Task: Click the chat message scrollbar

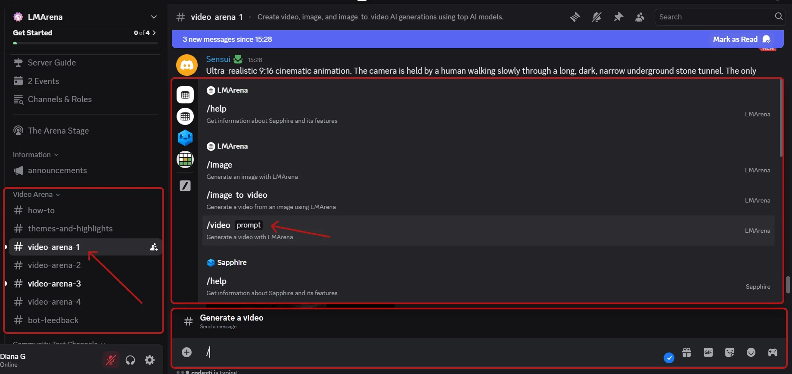Action: tap(788, 284)
